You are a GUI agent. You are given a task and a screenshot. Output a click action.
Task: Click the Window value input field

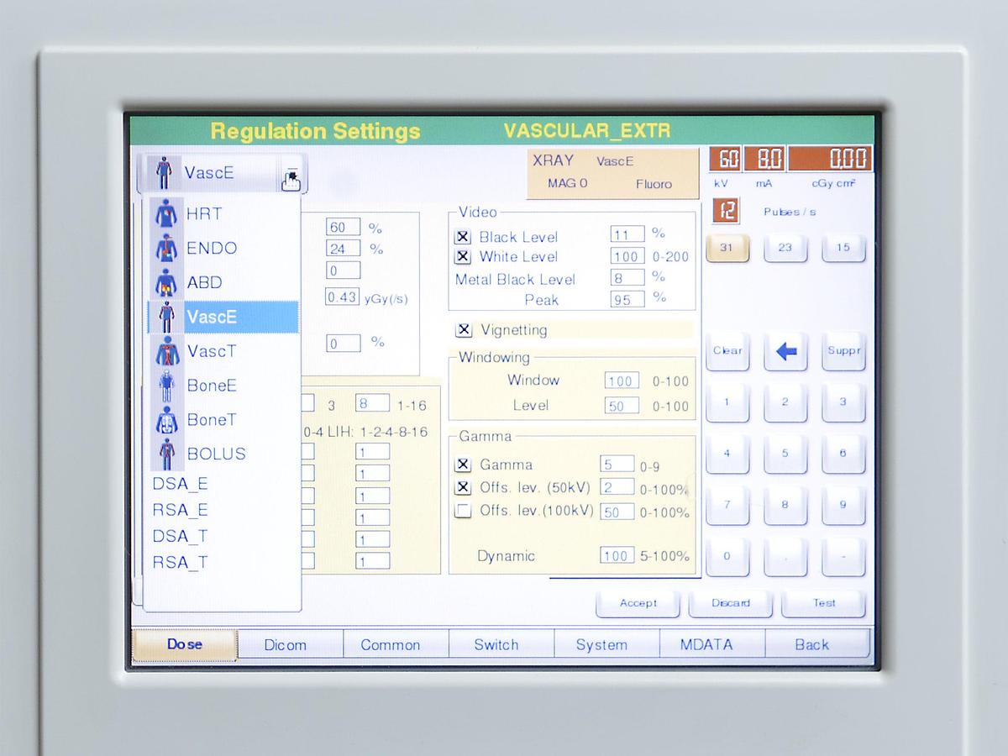tap(621, 381)
